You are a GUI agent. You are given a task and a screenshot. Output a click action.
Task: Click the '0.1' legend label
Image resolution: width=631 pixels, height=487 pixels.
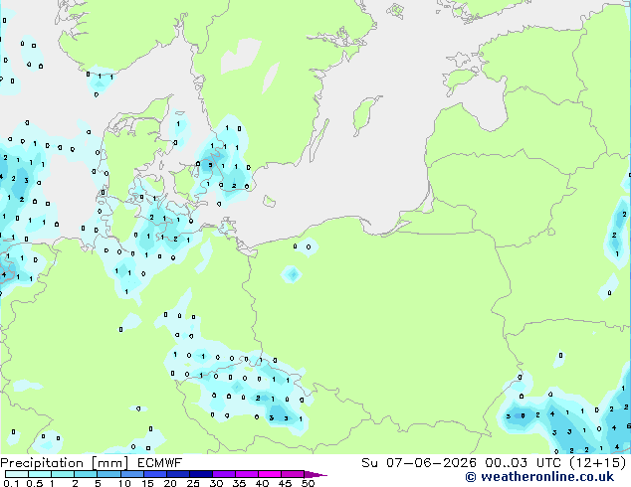[x=11, y=483]
